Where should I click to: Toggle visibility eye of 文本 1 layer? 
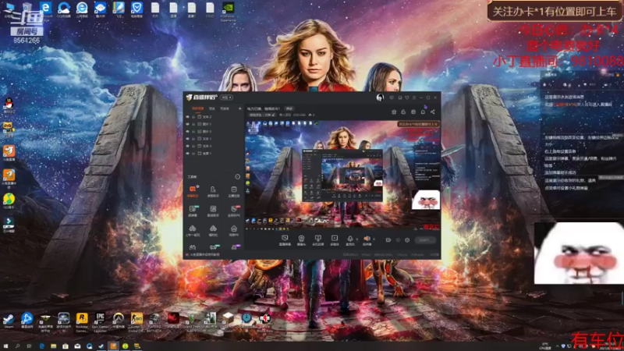pyautogui.click(x=187, y=139)
